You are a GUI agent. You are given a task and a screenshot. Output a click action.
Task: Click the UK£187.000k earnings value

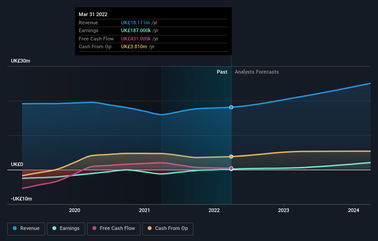pos(136,30)
